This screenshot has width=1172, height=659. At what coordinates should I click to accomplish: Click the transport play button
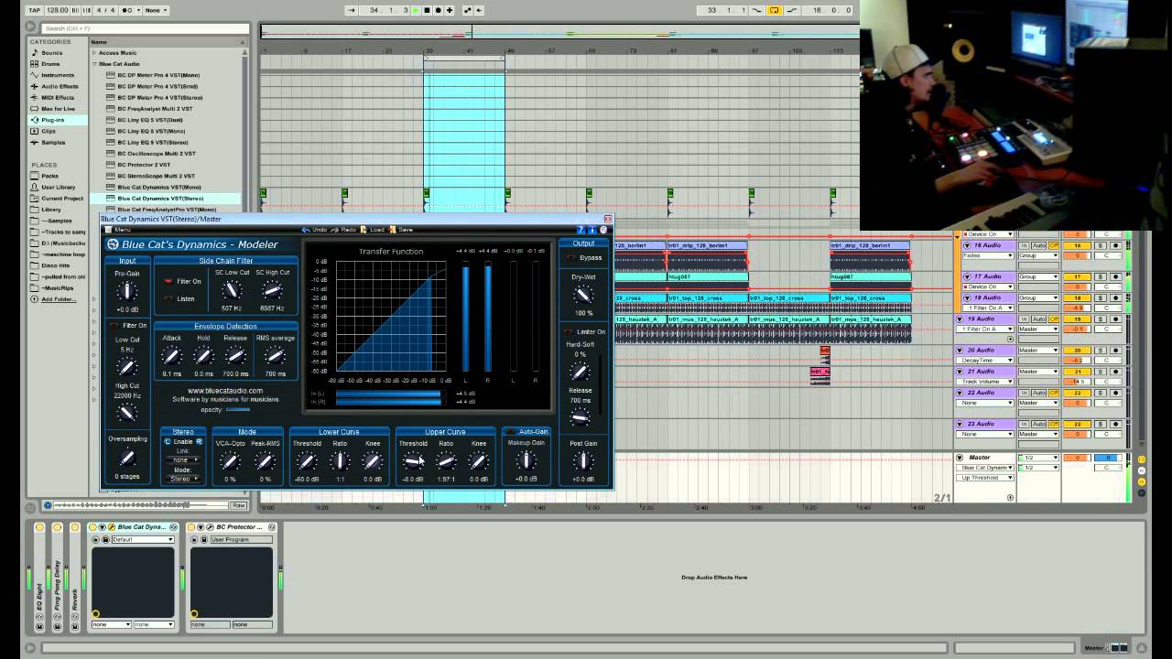[415, 10]
